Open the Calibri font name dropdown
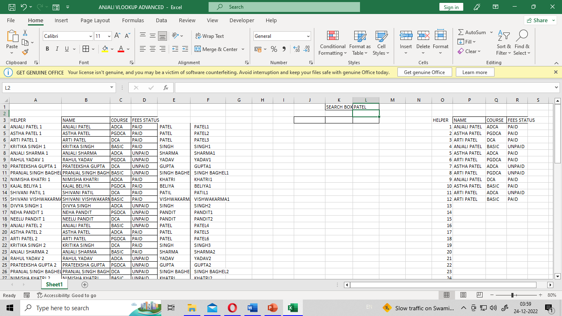The image size is (562, 316). click(91, 36)
